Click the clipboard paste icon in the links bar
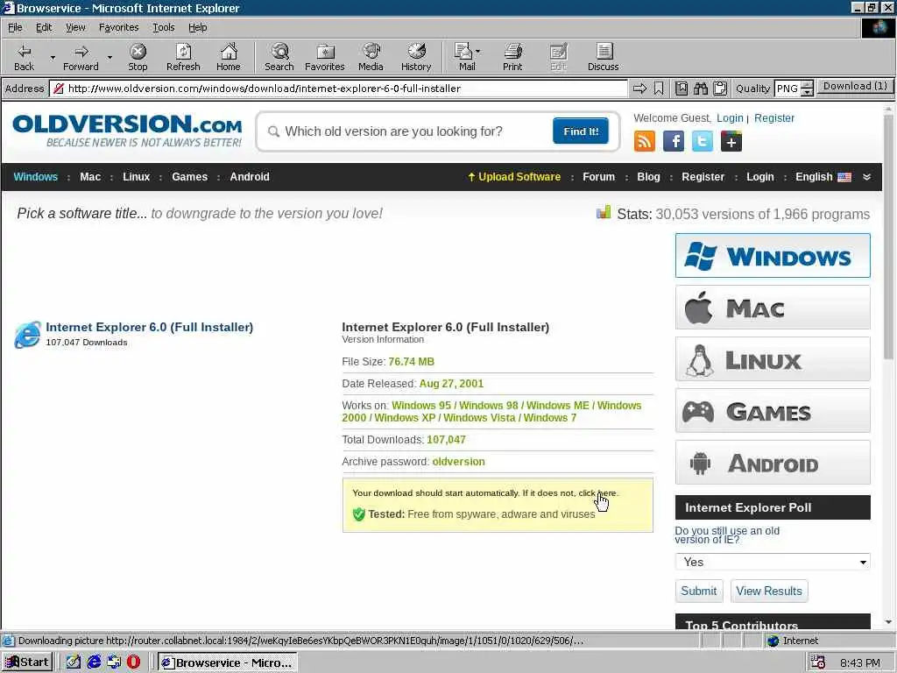 click(x=720, y=89)
